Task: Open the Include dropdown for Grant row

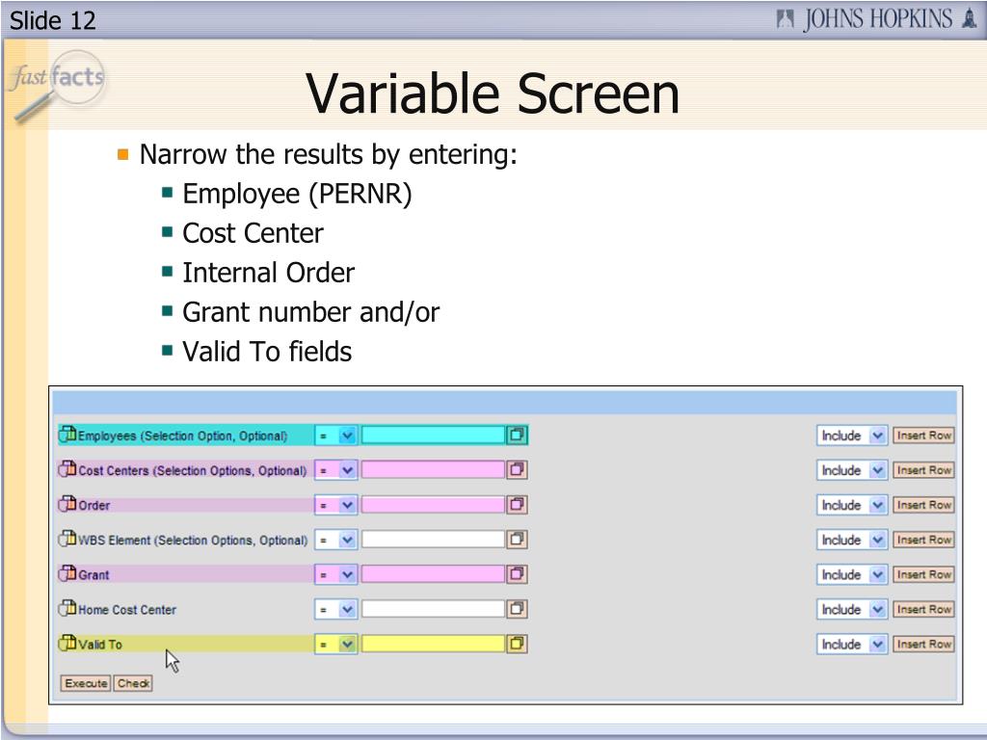Action: 852,574
